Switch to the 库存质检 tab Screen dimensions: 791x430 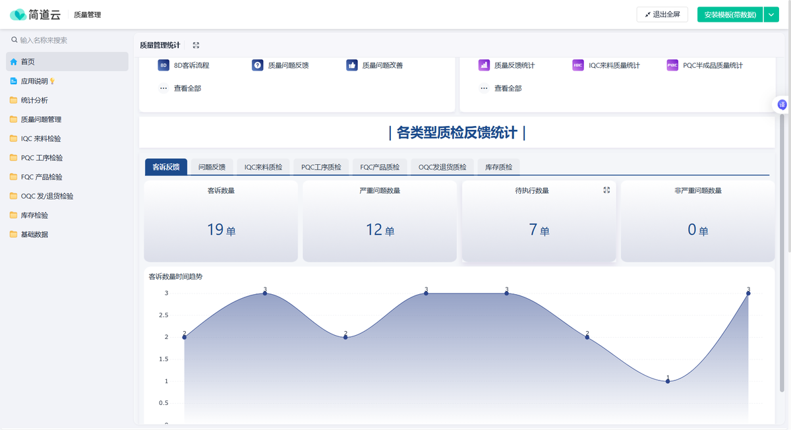498,167
